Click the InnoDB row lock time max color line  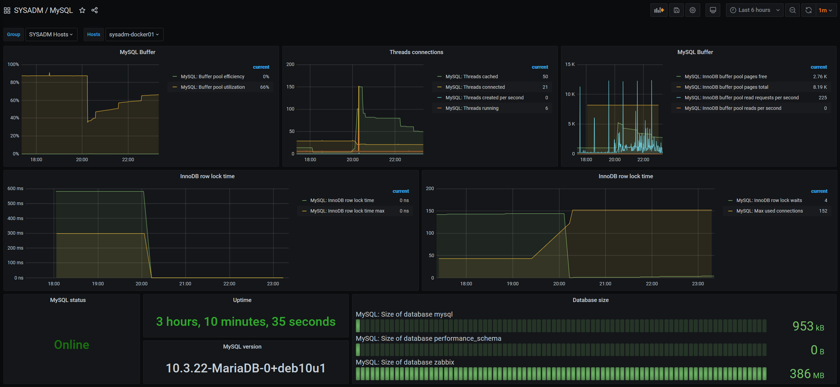pyautogui.click(x=304, y=211)
